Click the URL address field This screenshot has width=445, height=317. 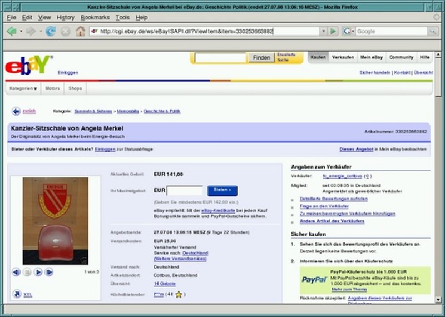pyautogui.click(x=205, y=31)
